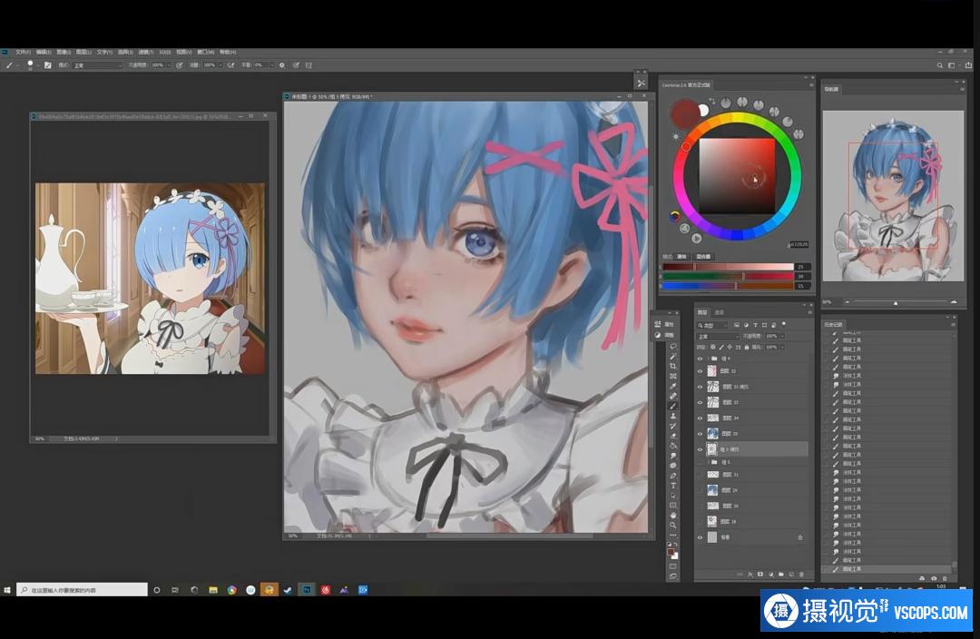Open the 窗口 (Window) menu
Image resolution: width=980 pixels, height=639 pixels.
tap(206, 52)
